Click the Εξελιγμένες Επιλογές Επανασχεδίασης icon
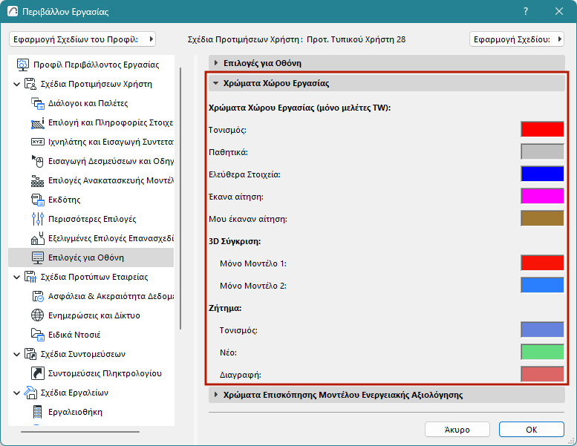 [x=38, y=238]
